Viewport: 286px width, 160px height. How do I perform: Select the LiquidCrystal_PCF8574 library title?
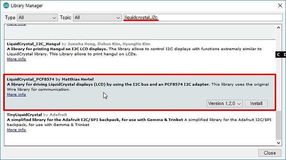pyautogui.click(x=31, y=79)
